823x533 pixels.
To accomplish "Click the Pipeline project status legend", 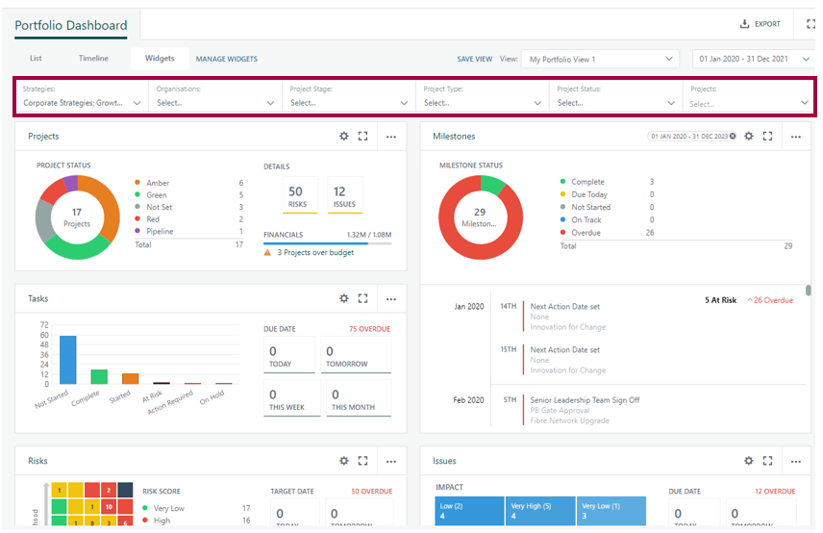I will [x=160, y=231].
